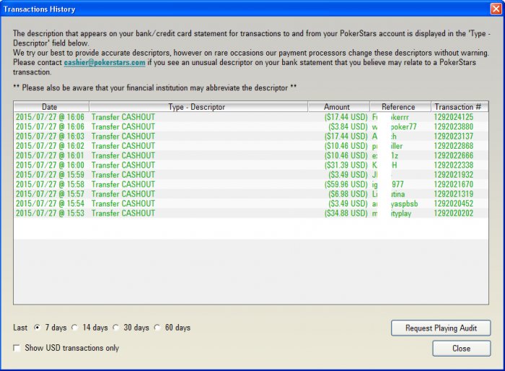Screen dimensions: 505x371
Task: Select the 7 days radio button
Action: 38,328
